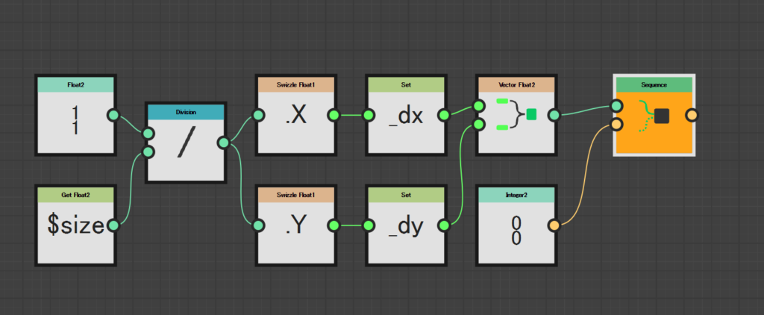764x315 pixels.
Task: Click the Swizzle .Y input port
Action: pyautogui.click(x=258, y=225)
